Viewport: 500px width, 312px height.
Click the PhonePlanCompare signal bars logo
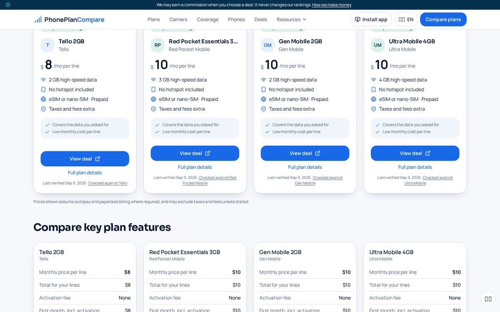[x=37, y=20]
